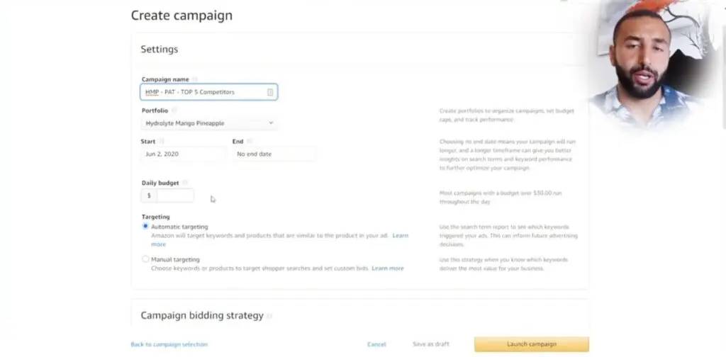Open Learn more link under Automatic targeting

pyautogui.click(x=400, y=235)
